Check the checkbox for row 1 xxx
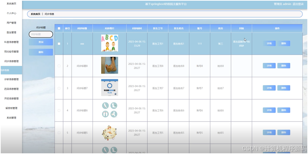 pos(59,44)
